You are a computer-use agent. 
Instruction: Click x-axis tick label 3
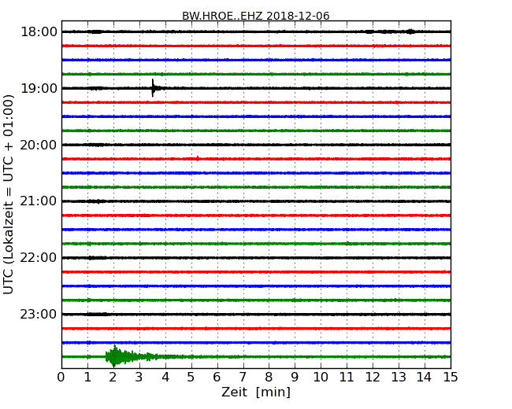(139, 377)
